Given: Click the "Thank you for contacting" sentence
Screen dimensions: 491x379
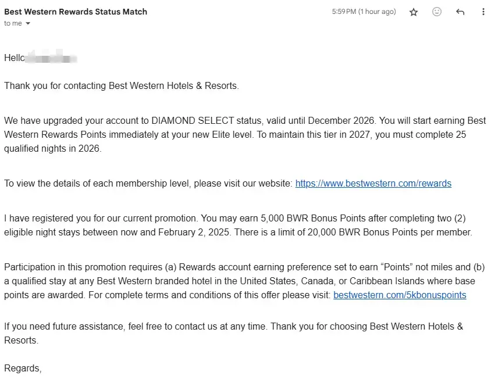Looking at the screenshot, I should [121, 86].
